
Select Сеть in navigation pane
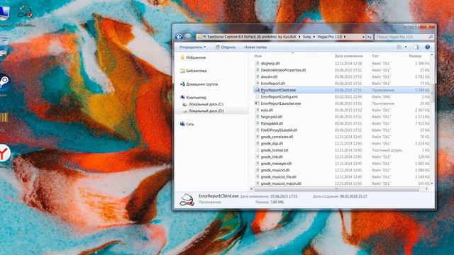click(x=187, y=124)
